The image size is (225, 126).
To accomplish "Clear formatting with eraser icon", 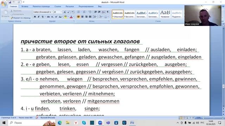I will tap(73, 12).
